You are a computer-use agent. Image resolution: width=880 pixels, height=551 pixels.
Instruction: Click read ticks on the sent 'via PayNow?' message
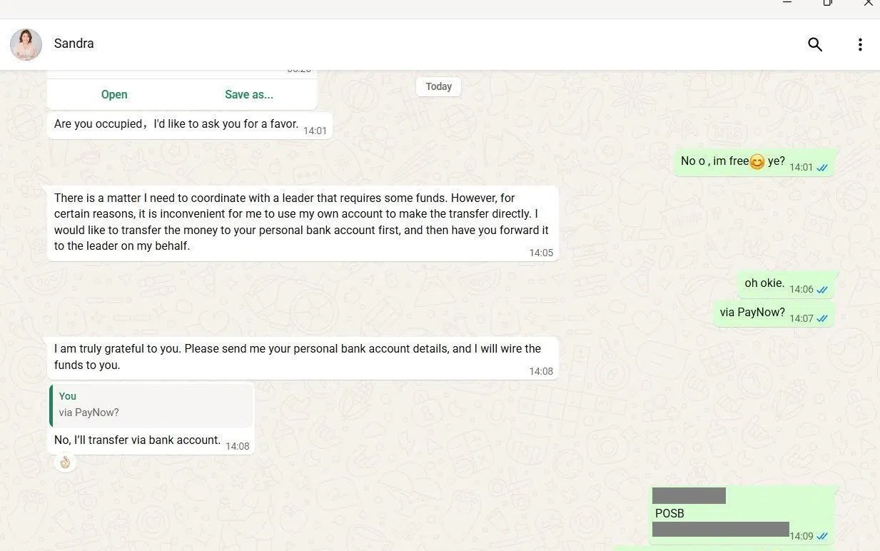pos(822,319)
